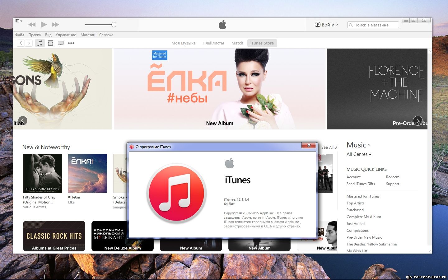Image resolution: width=448 pixels, height=280 pixels.
Task: Open the Файл menu
Action: [20, 35]
